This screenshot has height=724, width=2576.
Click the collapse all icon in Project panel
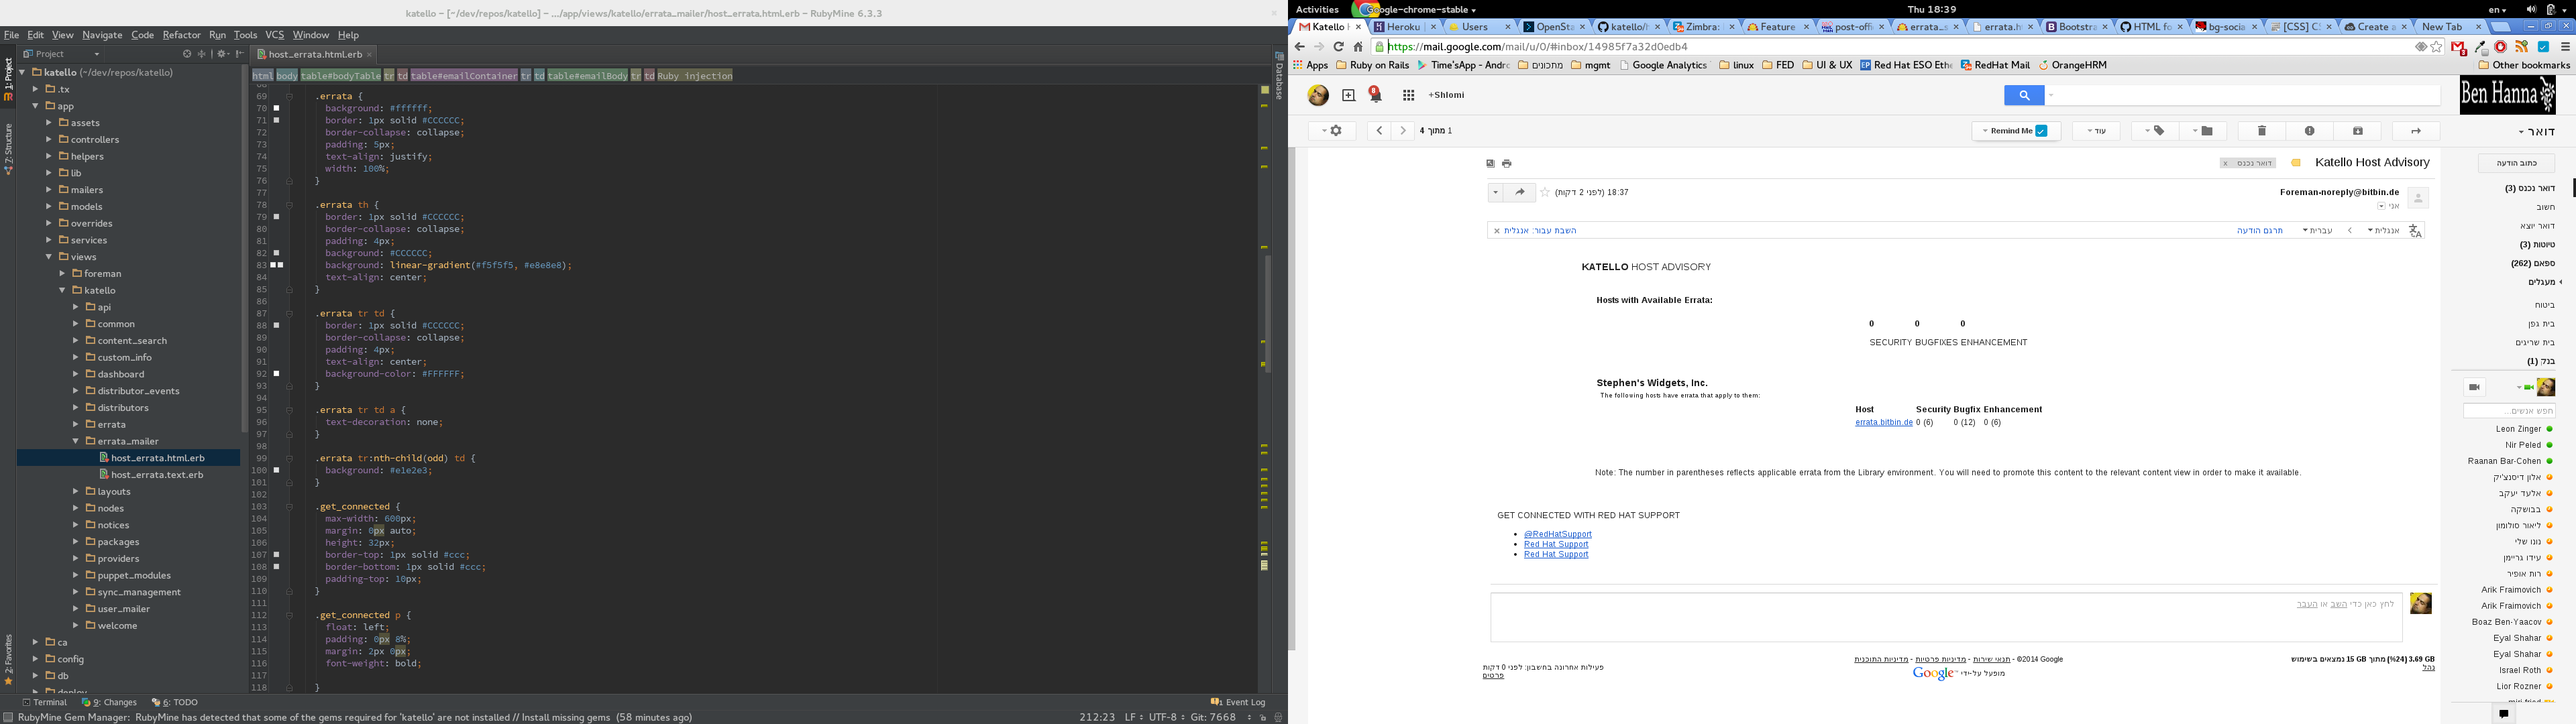tap(201, 54)
